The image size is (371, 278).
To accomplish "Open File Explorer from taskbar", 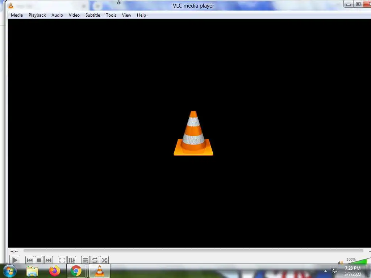I will (32, 271).
